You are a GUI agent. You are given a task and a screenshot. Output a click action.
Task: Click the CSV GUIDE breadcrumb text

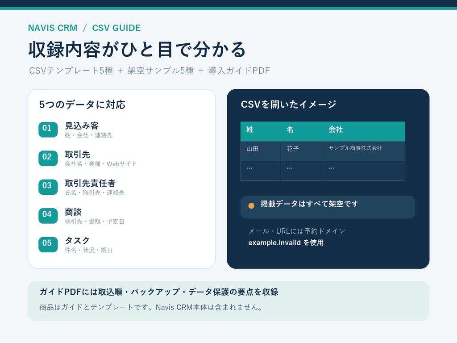click(x=116, y=28)
